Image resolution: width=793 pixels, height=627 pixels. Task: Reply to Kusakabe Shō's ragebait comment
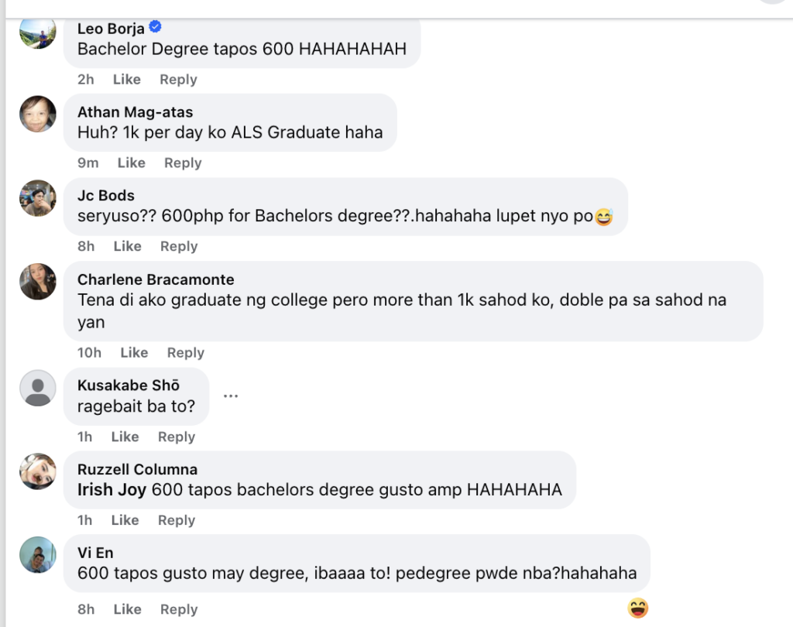[177, 437]
